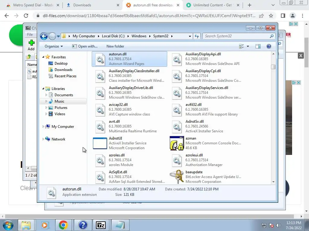Click the search magnifier icon
The height and width of the screenshot is (231, 309).
click(x=272, y=36)
